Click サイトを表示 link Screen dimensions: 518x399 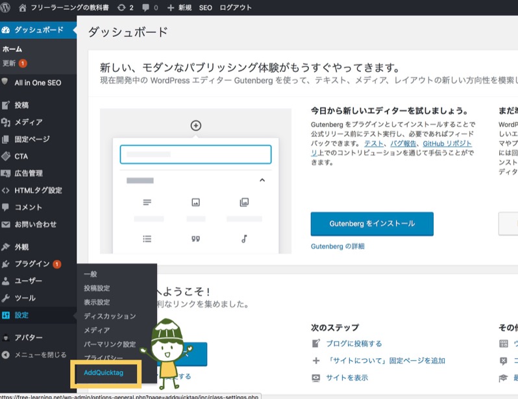[347, 378]
